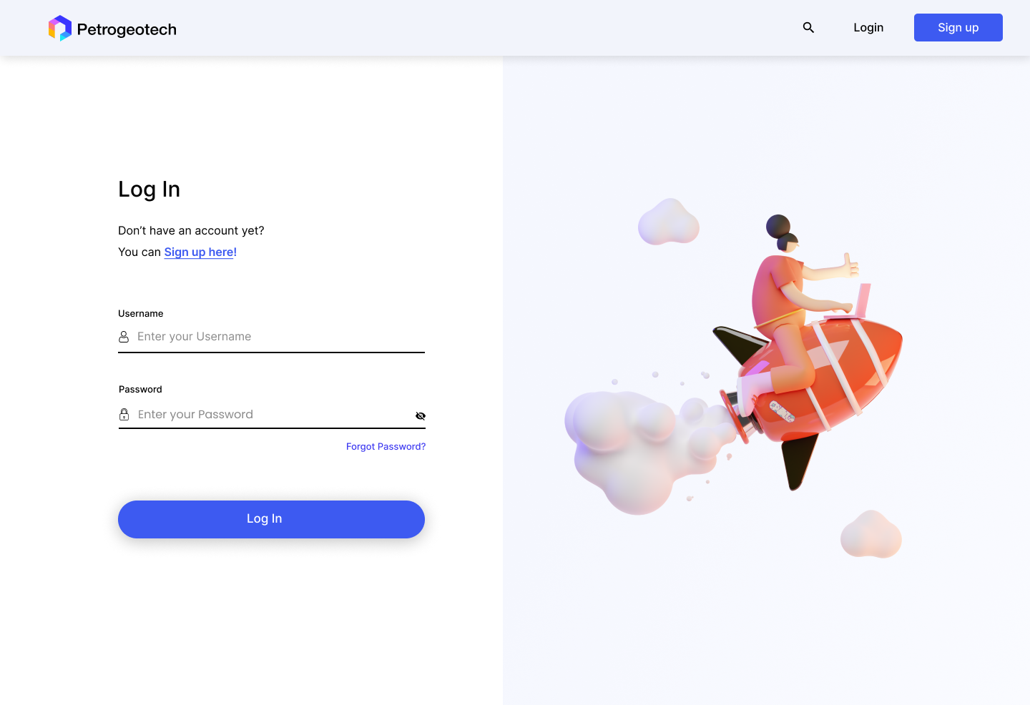Click the Sign up button in header
The image size is (1030, 705).
coord(958,28)
